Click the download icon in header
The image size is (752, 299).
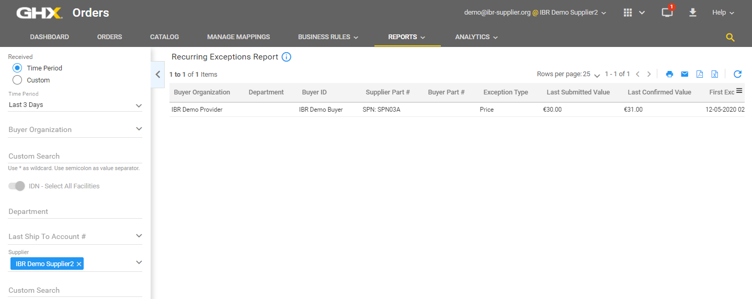pos(693,13)
